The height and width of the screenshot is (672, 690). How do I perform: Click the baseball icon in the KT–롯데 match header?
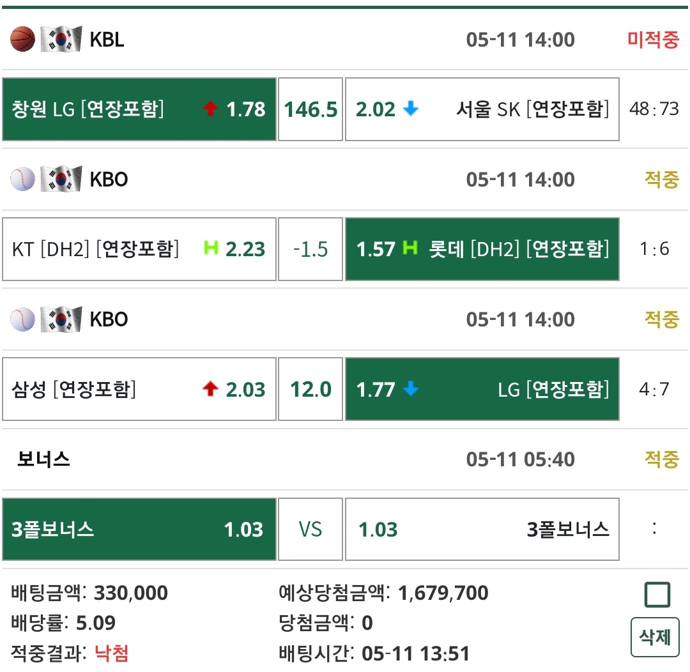pos(22,179)
